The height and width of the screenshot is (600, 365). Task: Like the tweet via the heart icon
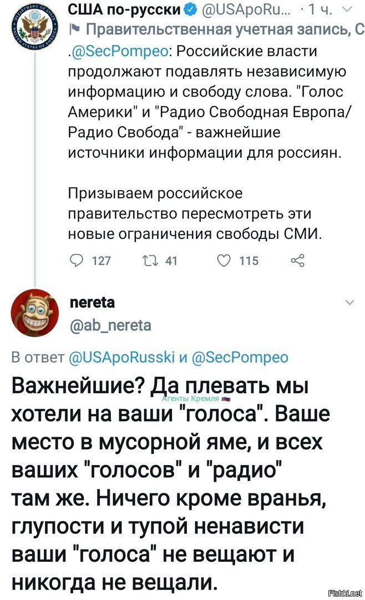[224, 261]
